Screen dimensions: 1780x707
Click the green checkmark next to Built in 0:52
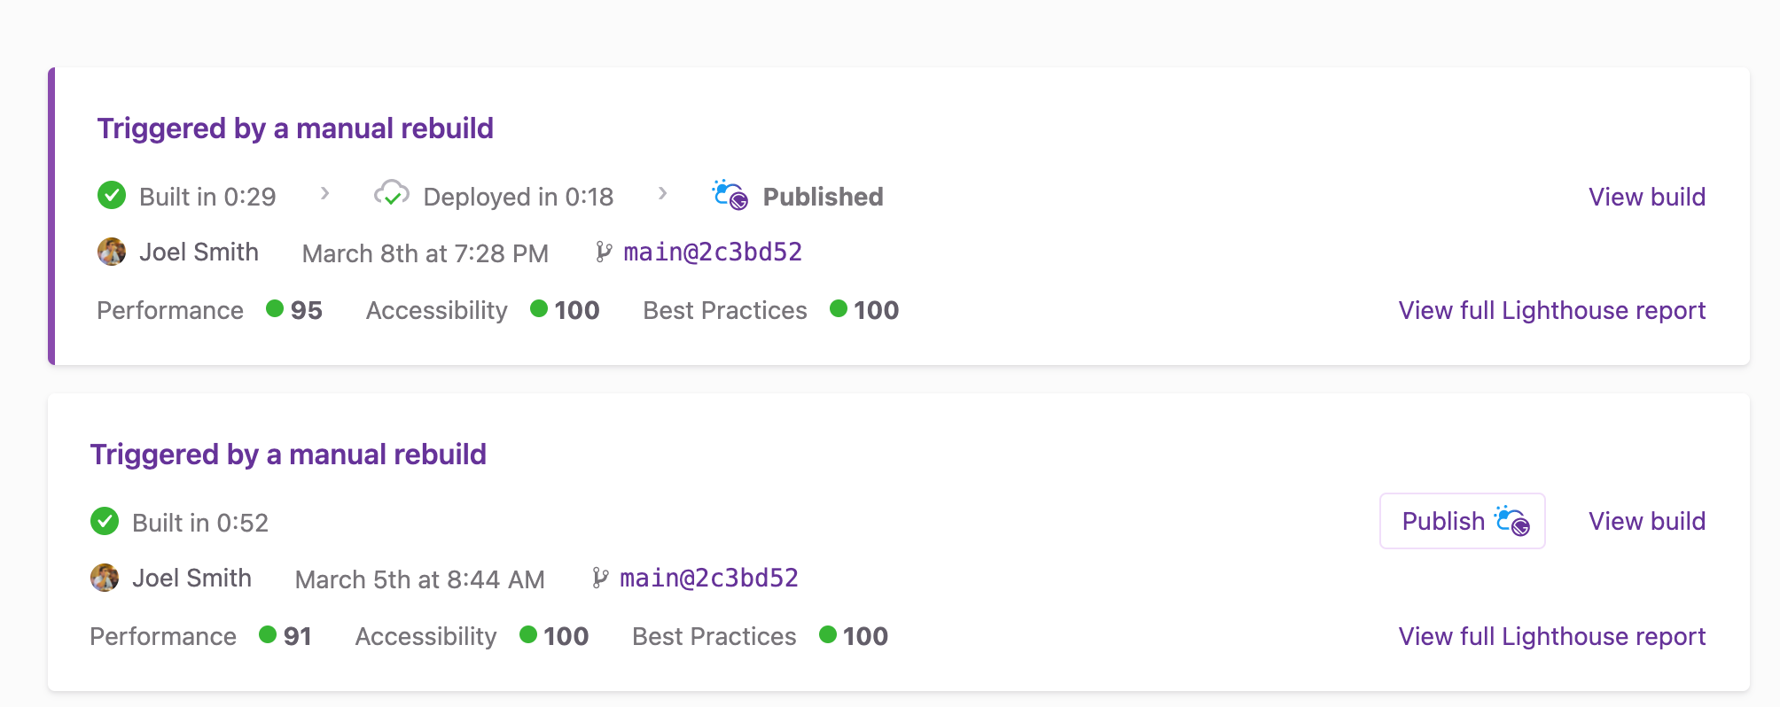click(105, 522)
